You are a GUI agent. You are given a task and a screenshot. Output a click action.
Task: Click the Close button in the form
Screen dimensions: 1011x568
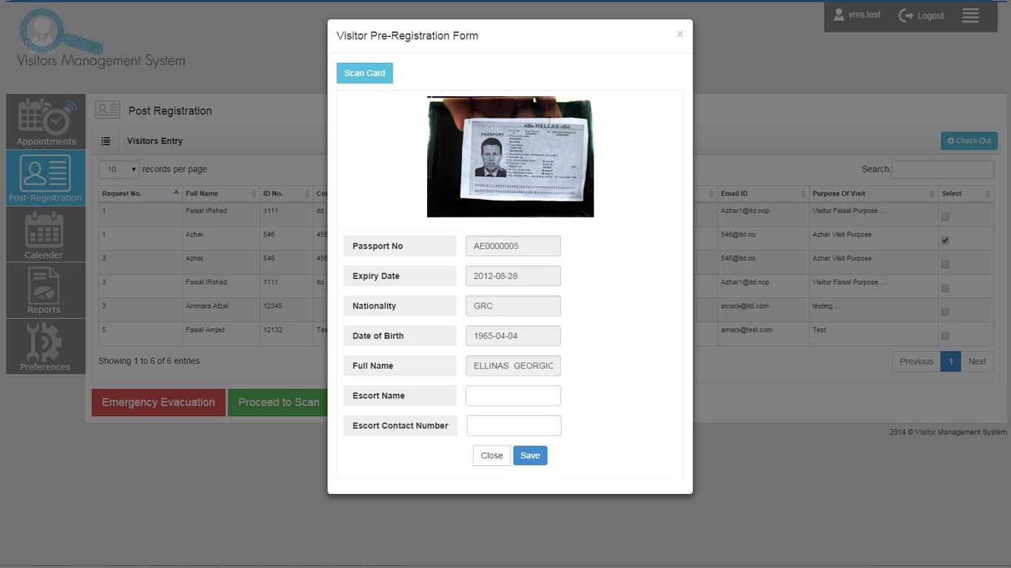[491, 456]
